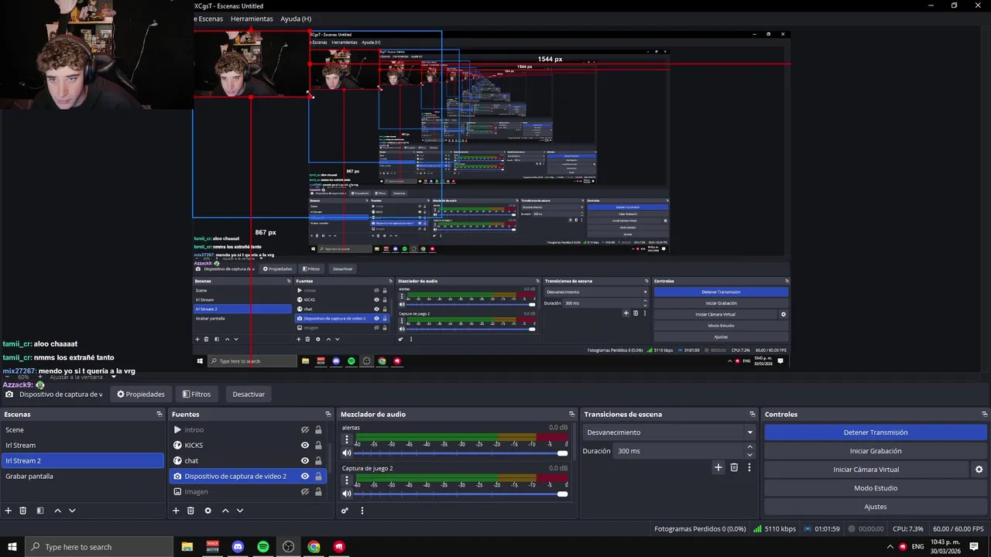The height and width of the screenshot is (557, 991).
Task: Hide the KICKS source
Action: pyautogui.click(x=305, y=446)
